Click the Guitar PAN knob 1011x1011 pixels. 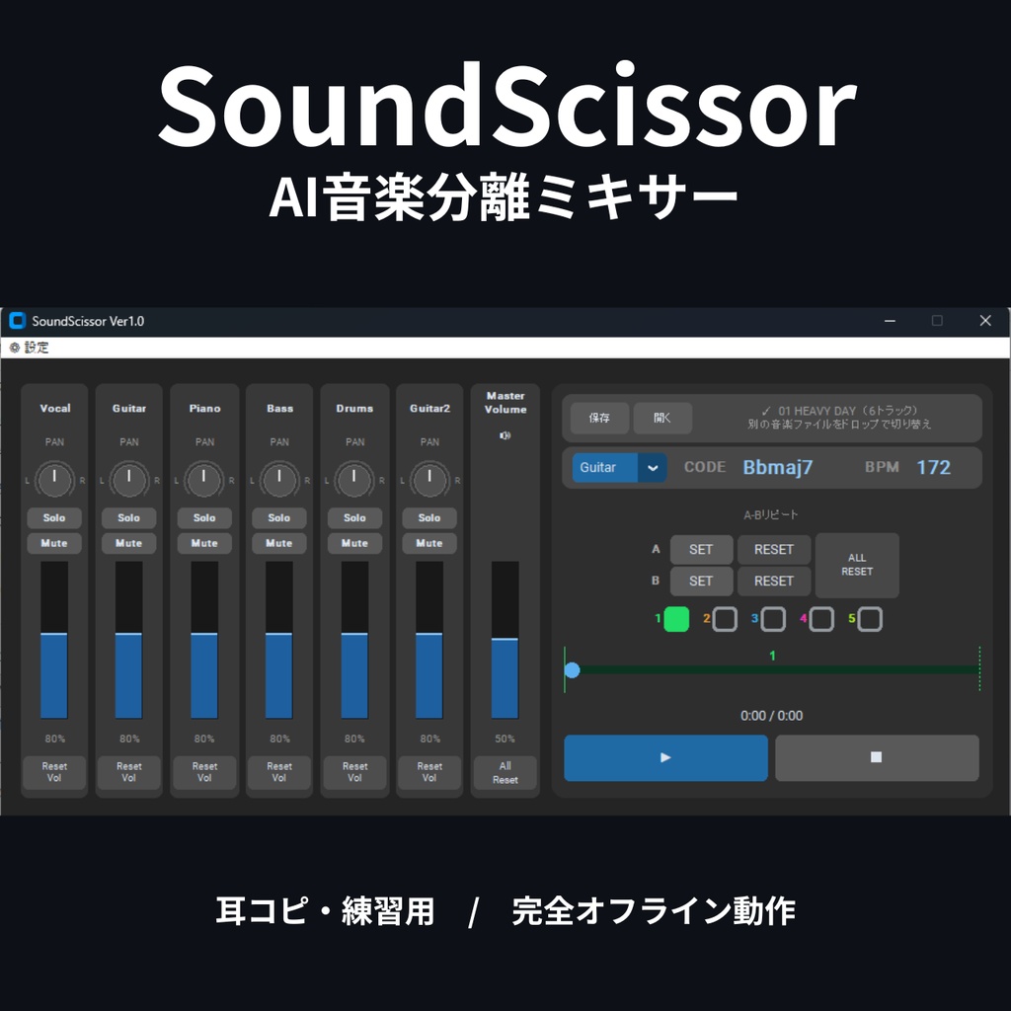(129, 480)
